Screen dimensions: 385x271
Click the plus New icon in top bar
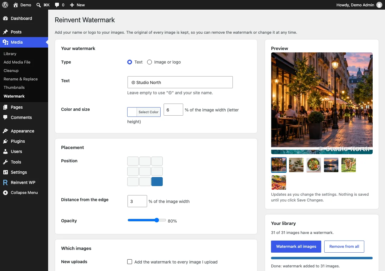[x=72, y=5]
